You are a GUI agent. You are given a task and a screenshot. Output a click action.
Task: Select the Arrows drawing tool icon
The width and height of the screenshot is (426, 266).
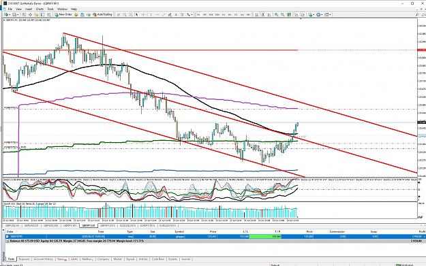tap(188, 15)
